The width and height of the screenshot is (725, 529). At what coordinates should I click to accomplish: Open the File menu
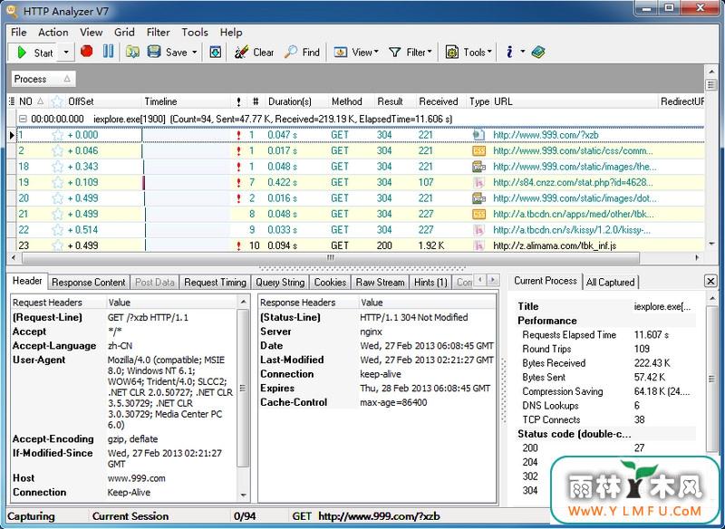[x=18, y=33]
